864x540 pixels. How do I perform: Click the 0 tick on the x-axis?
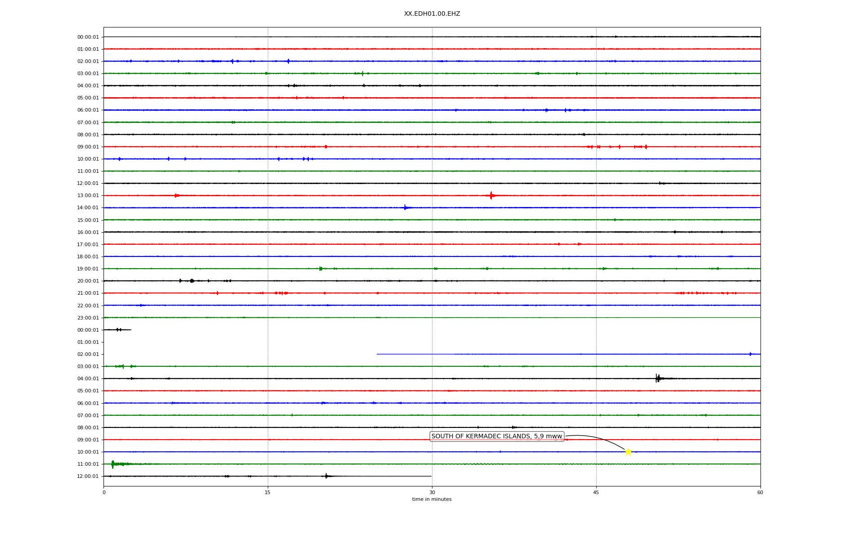(104, 492)
